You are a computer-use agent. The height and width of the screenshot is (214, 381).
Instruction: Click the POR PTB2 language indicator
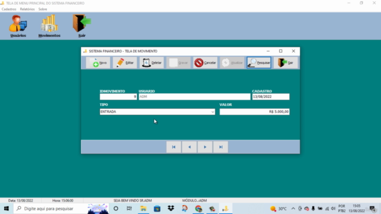point(342,209)
